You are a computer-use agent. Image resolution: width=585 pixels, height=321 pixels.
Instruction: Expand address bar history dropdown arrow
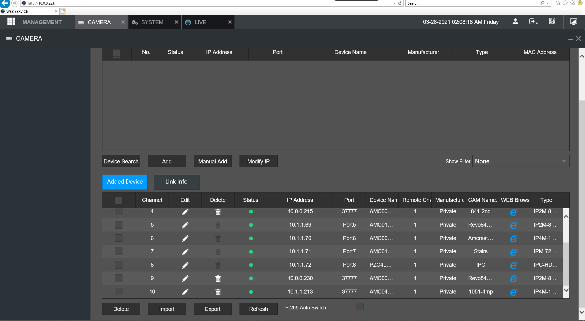click(x=395, y=3)
